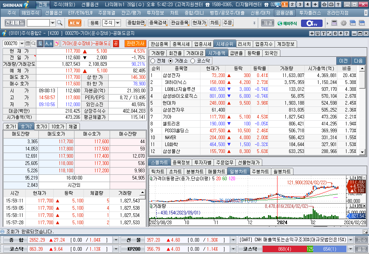Click the 이전 page button
This screenshot has height=254, width=369.
pyautogui.click(x=343, y=61)
